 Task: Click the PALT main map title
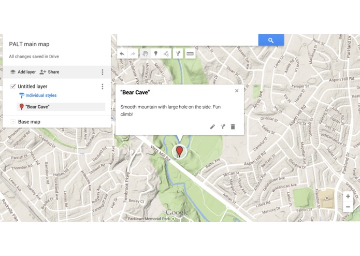(x=29, y=44)
